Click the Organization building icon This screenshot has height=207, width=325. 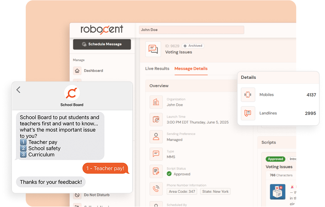pyautogui.click(x=156, y=102)
